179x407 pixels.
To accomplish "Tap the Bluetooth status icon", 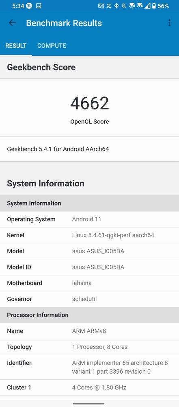I will 116,6.
